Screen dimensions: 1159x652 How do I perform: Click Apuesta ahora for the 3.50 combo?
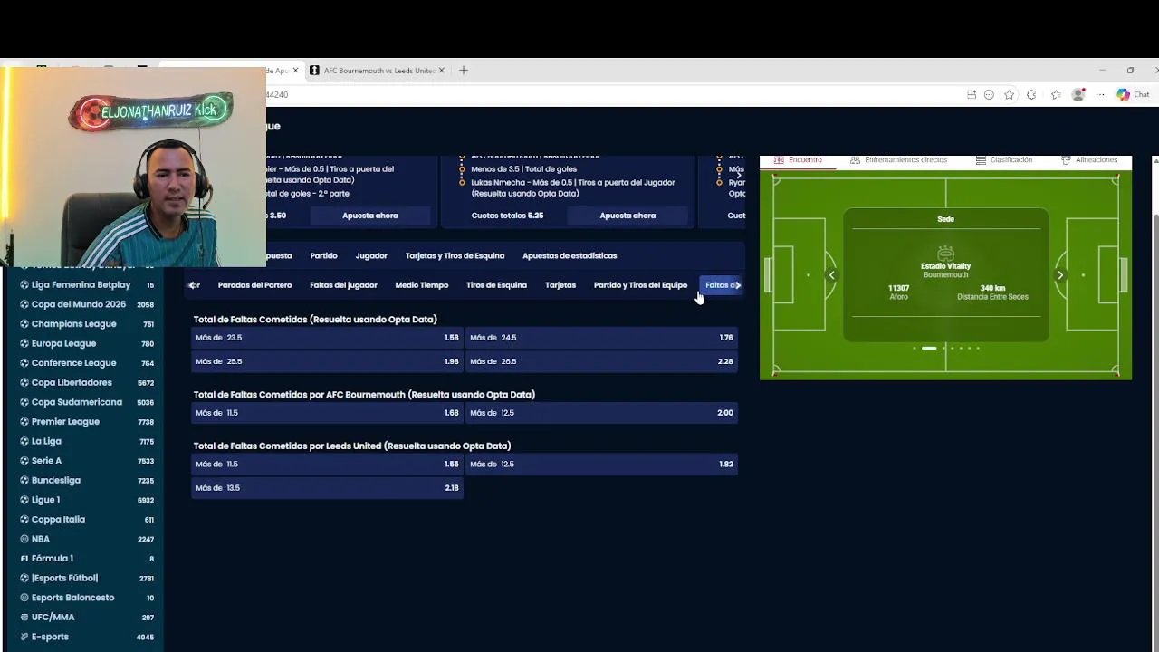(x=370, y=216)
